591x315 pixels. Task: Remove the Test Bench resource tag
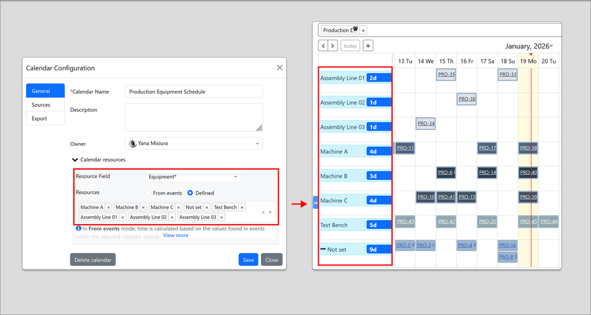(242, 207)
